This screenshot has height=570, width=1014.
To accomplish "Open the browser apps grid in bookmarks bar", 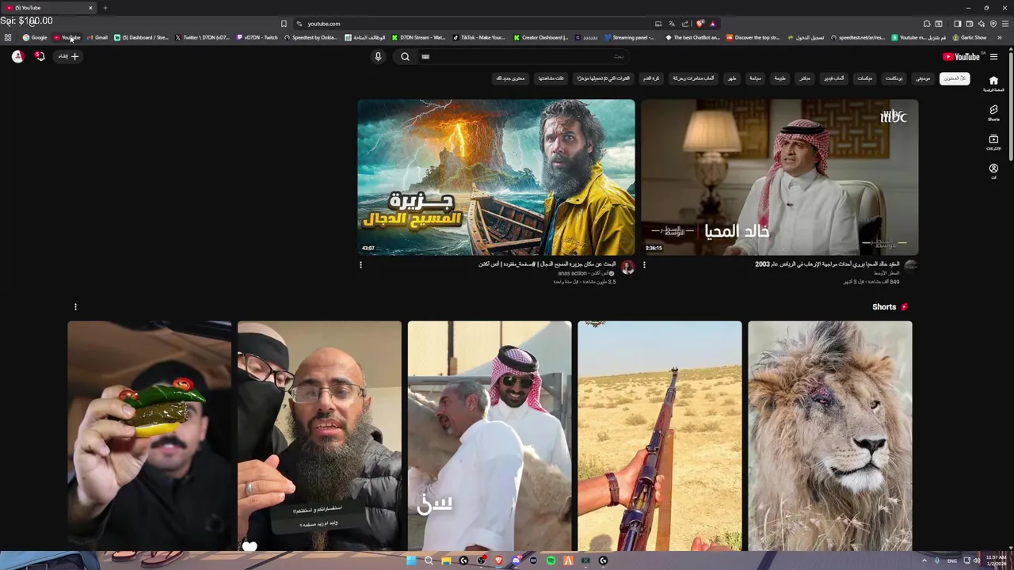I will (x=8, y=37).
